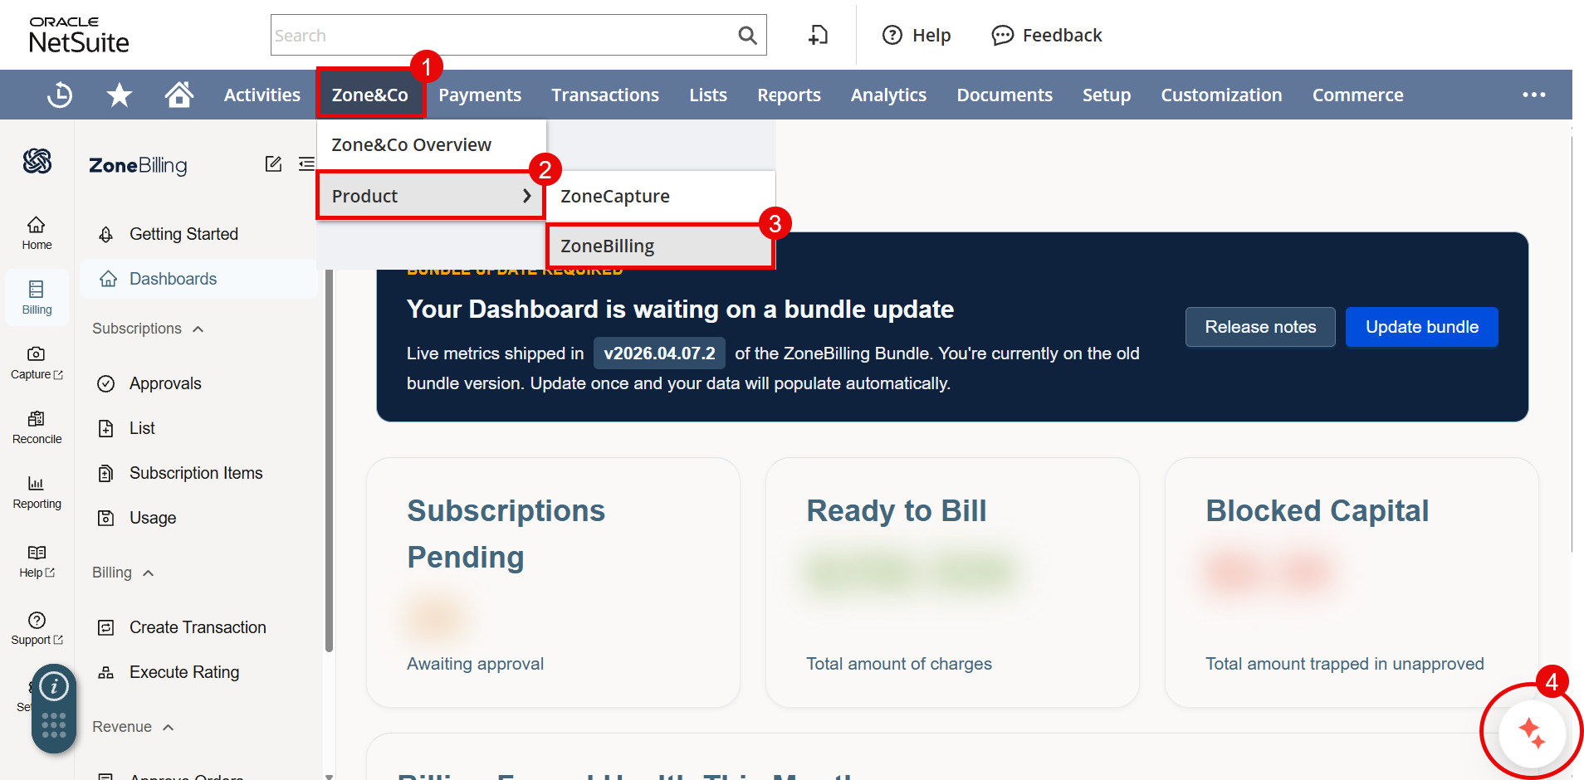This screenshot has width=1584, height=780.
Task: Open the Activities menu
Action: (x=262, y=95)
